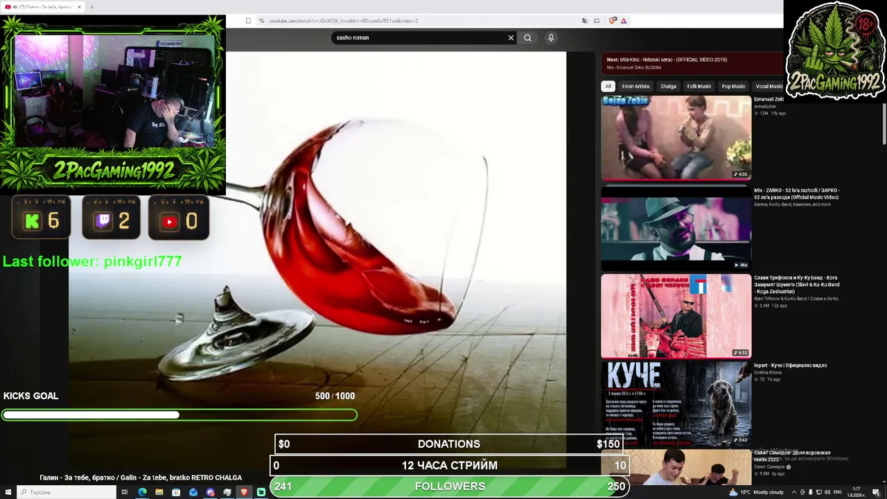
Task: Click the 'Emanuel Zekic' video title in sidebar
Action: pos(769,99)
